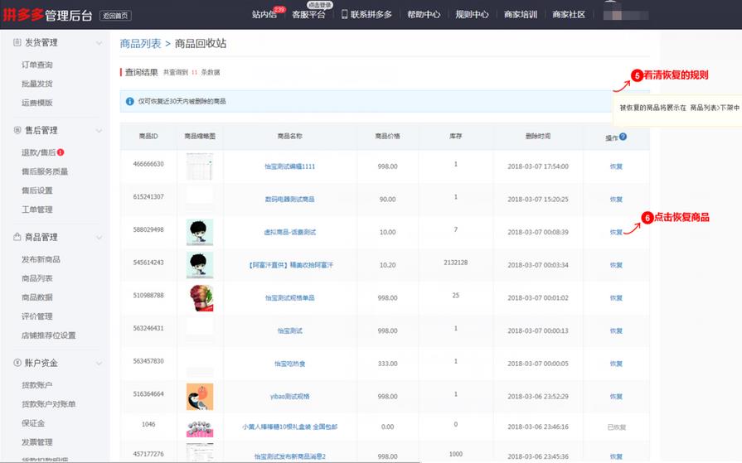This screenshot has height=463, width=742.
Task: Select 退款/售后 in the sidebar
Action: click(x=38, y=152)
